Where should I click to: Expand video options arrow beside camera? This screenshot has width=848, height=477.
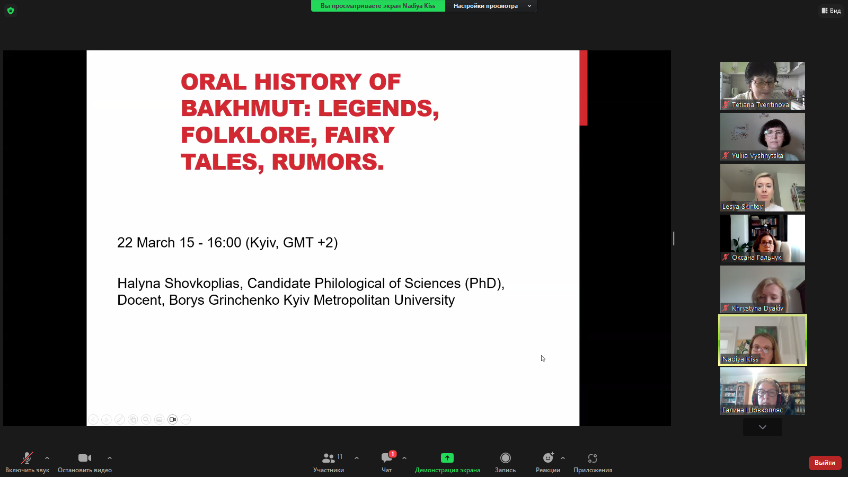pos(110,458)
